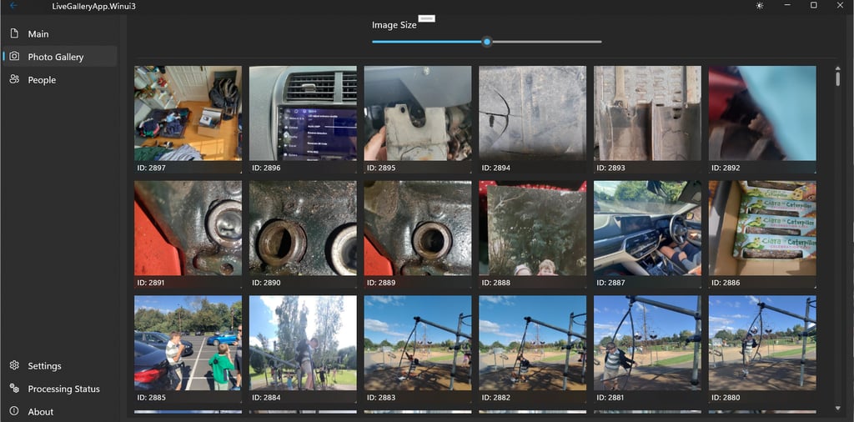Select the car dashboard photo ID: 2896

pyautogui.click(x=303, y=119)
